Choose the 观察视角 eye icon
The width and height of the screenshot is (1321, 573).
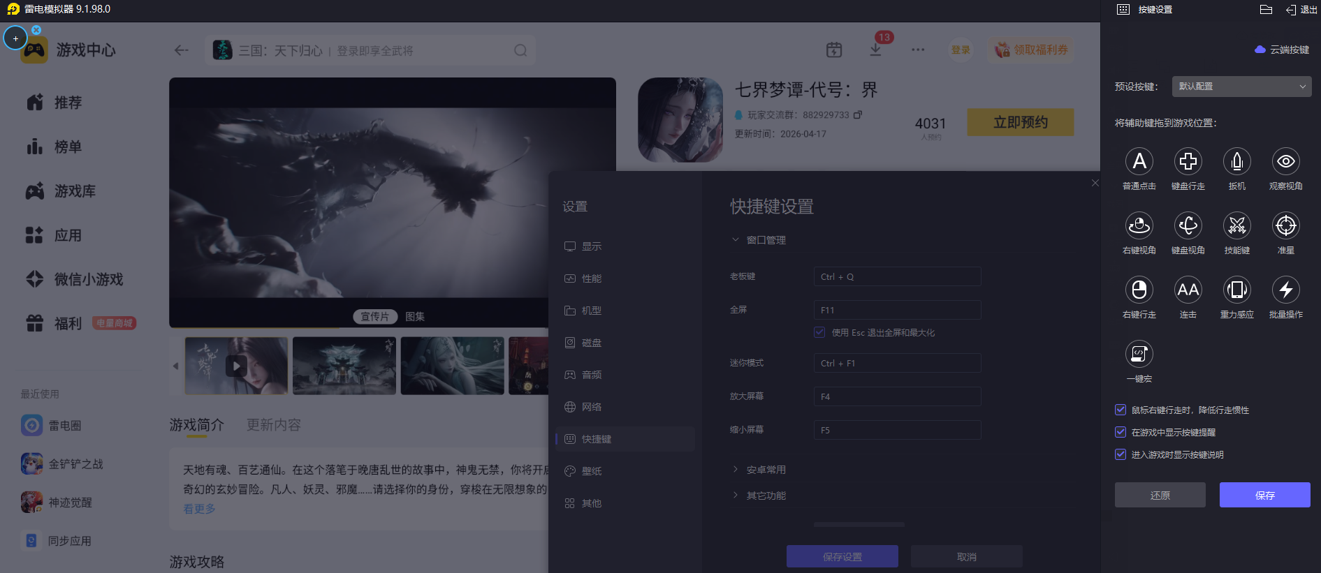[x=1285, y=162]
